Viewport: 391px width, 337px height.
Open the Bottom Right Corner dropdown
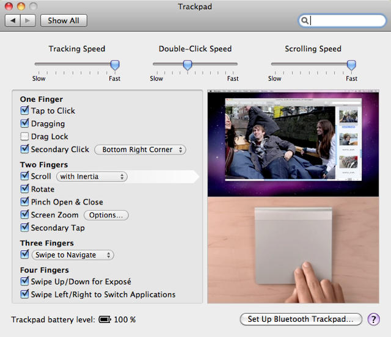click(x=140, y=150)
